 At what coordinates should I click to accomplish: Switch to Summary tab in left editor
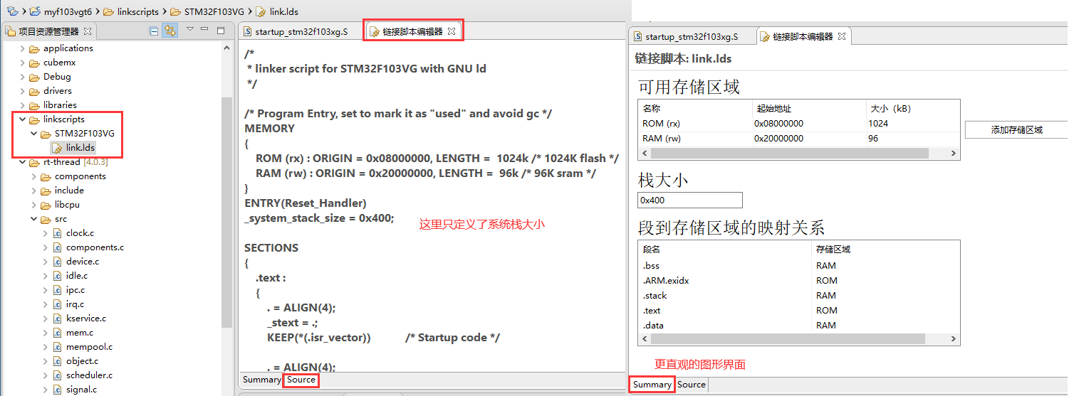(x=261, y=380)
